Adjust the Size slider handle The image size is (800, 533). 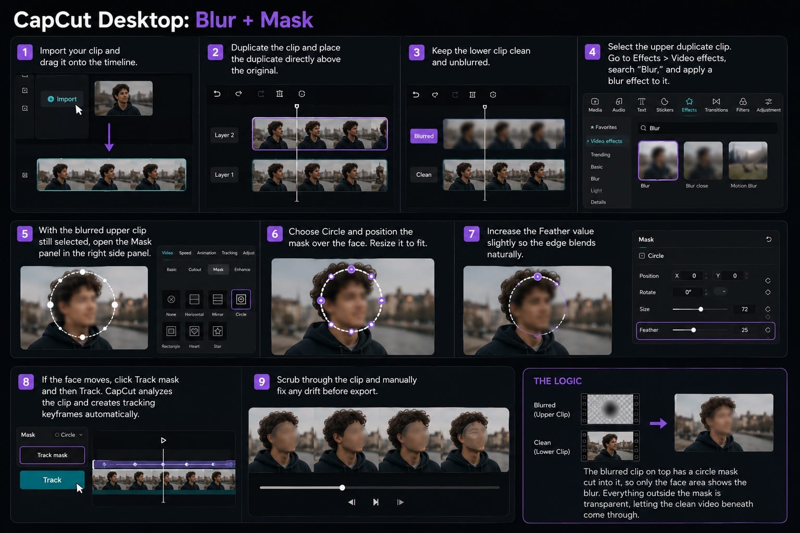point(701,309)
